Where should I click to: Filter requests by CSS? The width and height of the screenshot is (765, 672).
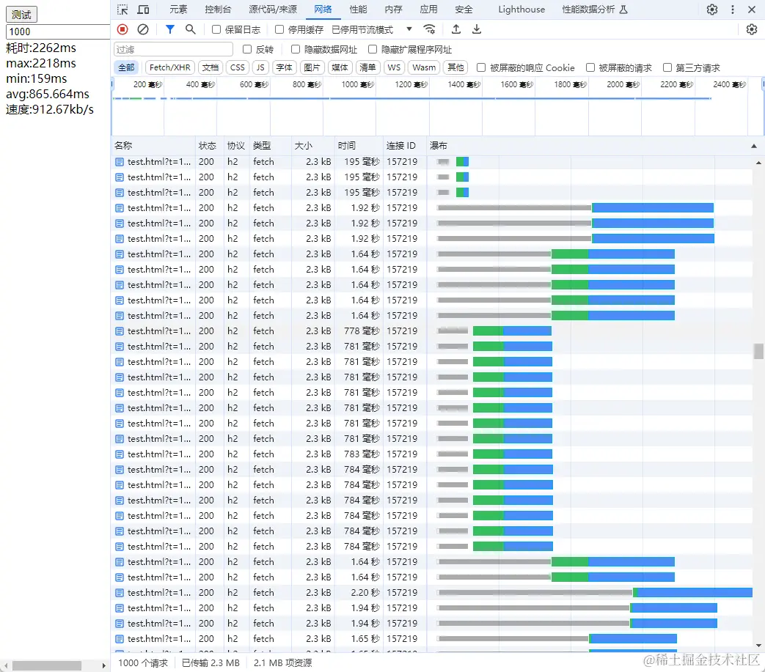point(237,67)
